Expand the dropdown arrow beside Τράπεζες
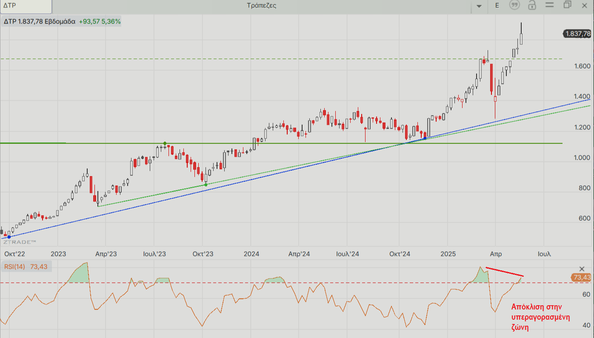Viewport: 594px width, 338px height. pos(480,6)
